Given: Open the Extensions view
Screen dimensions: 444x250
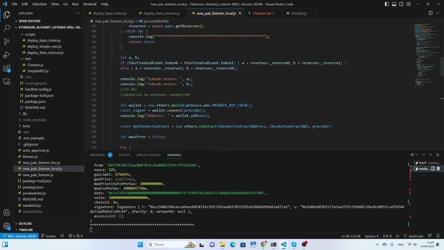Looking at the screenshot, I should tap(7, 68).
